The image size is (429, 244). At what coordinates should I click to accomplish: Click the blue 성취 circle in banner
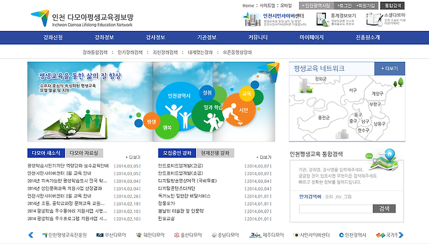pyautogui.click(x=207, y=93)
